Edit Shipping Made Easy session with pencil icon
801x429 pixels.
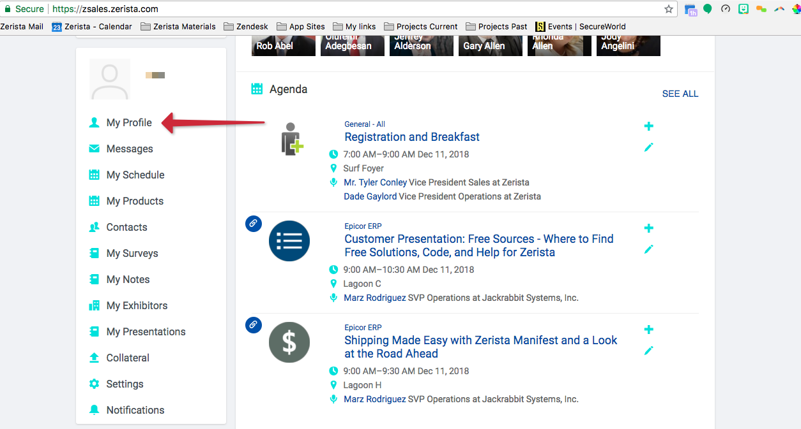649,351
